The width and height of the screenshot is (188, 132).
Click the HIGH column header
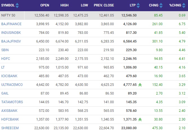(64, 5)
